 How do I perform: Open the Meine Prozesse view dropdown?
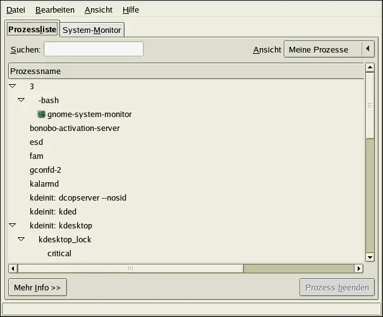[329, 49]
